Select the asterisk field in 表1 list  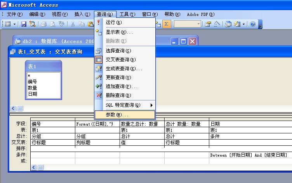tap(44, 76)
